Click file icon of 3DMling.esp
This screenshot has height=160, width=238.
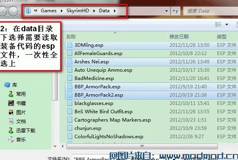coord(70,45)
